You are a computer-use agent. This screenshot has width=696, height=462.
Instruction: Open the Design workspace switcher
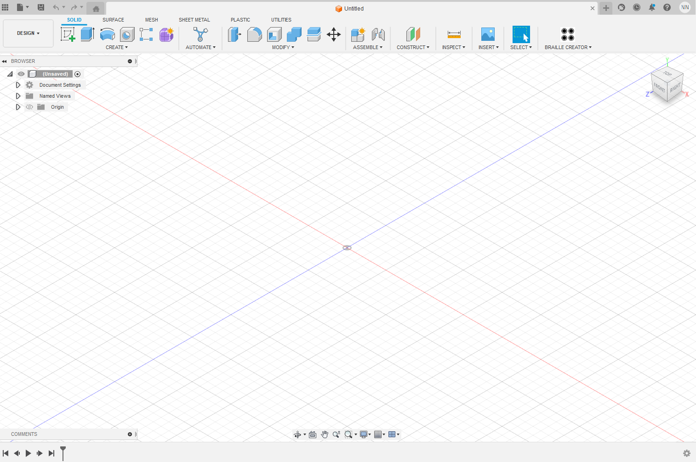point(28,33)
